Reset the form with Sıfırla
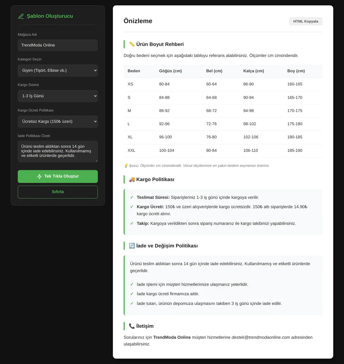The width and height of the screenshot is (344, 364). click(x=58, y=192)
